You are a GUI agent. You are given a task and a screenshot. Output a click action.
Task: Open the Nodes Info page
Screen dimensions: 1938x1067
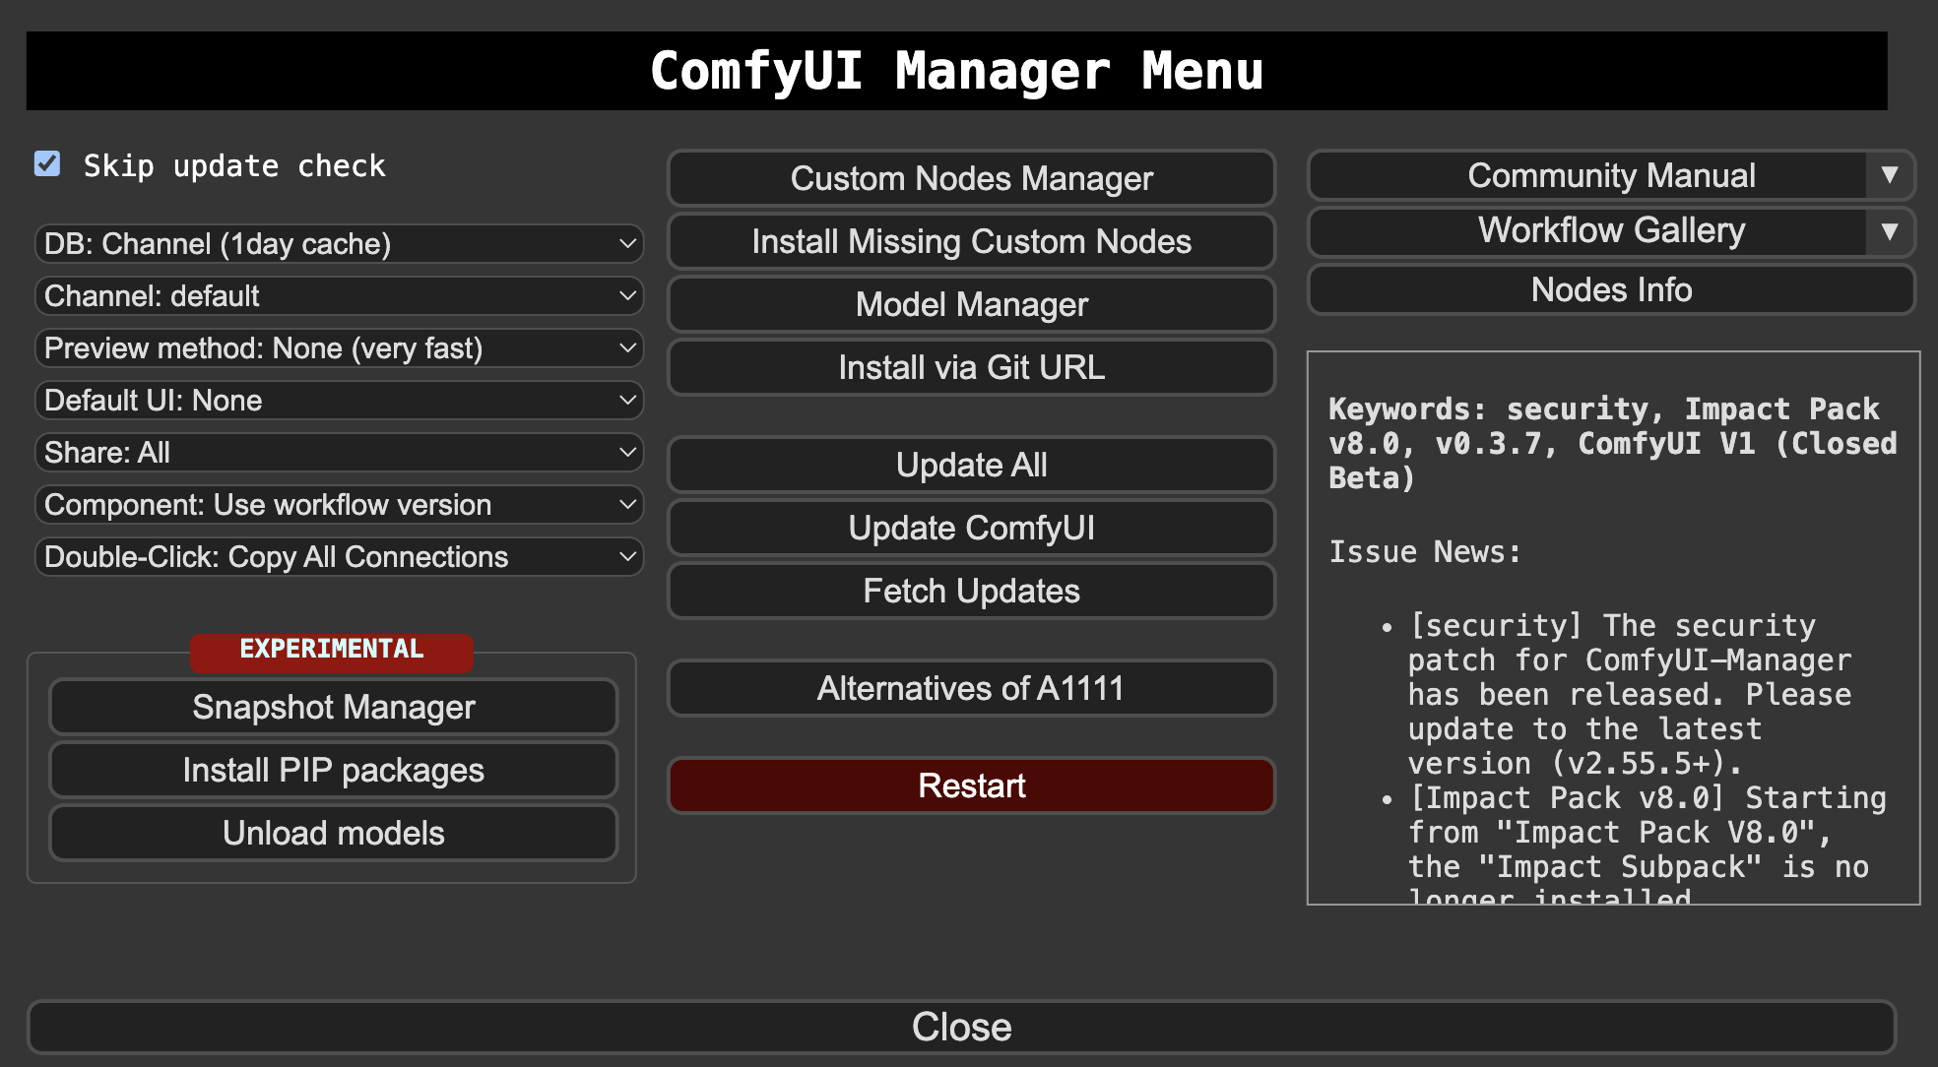click(x=1611, y=289)
